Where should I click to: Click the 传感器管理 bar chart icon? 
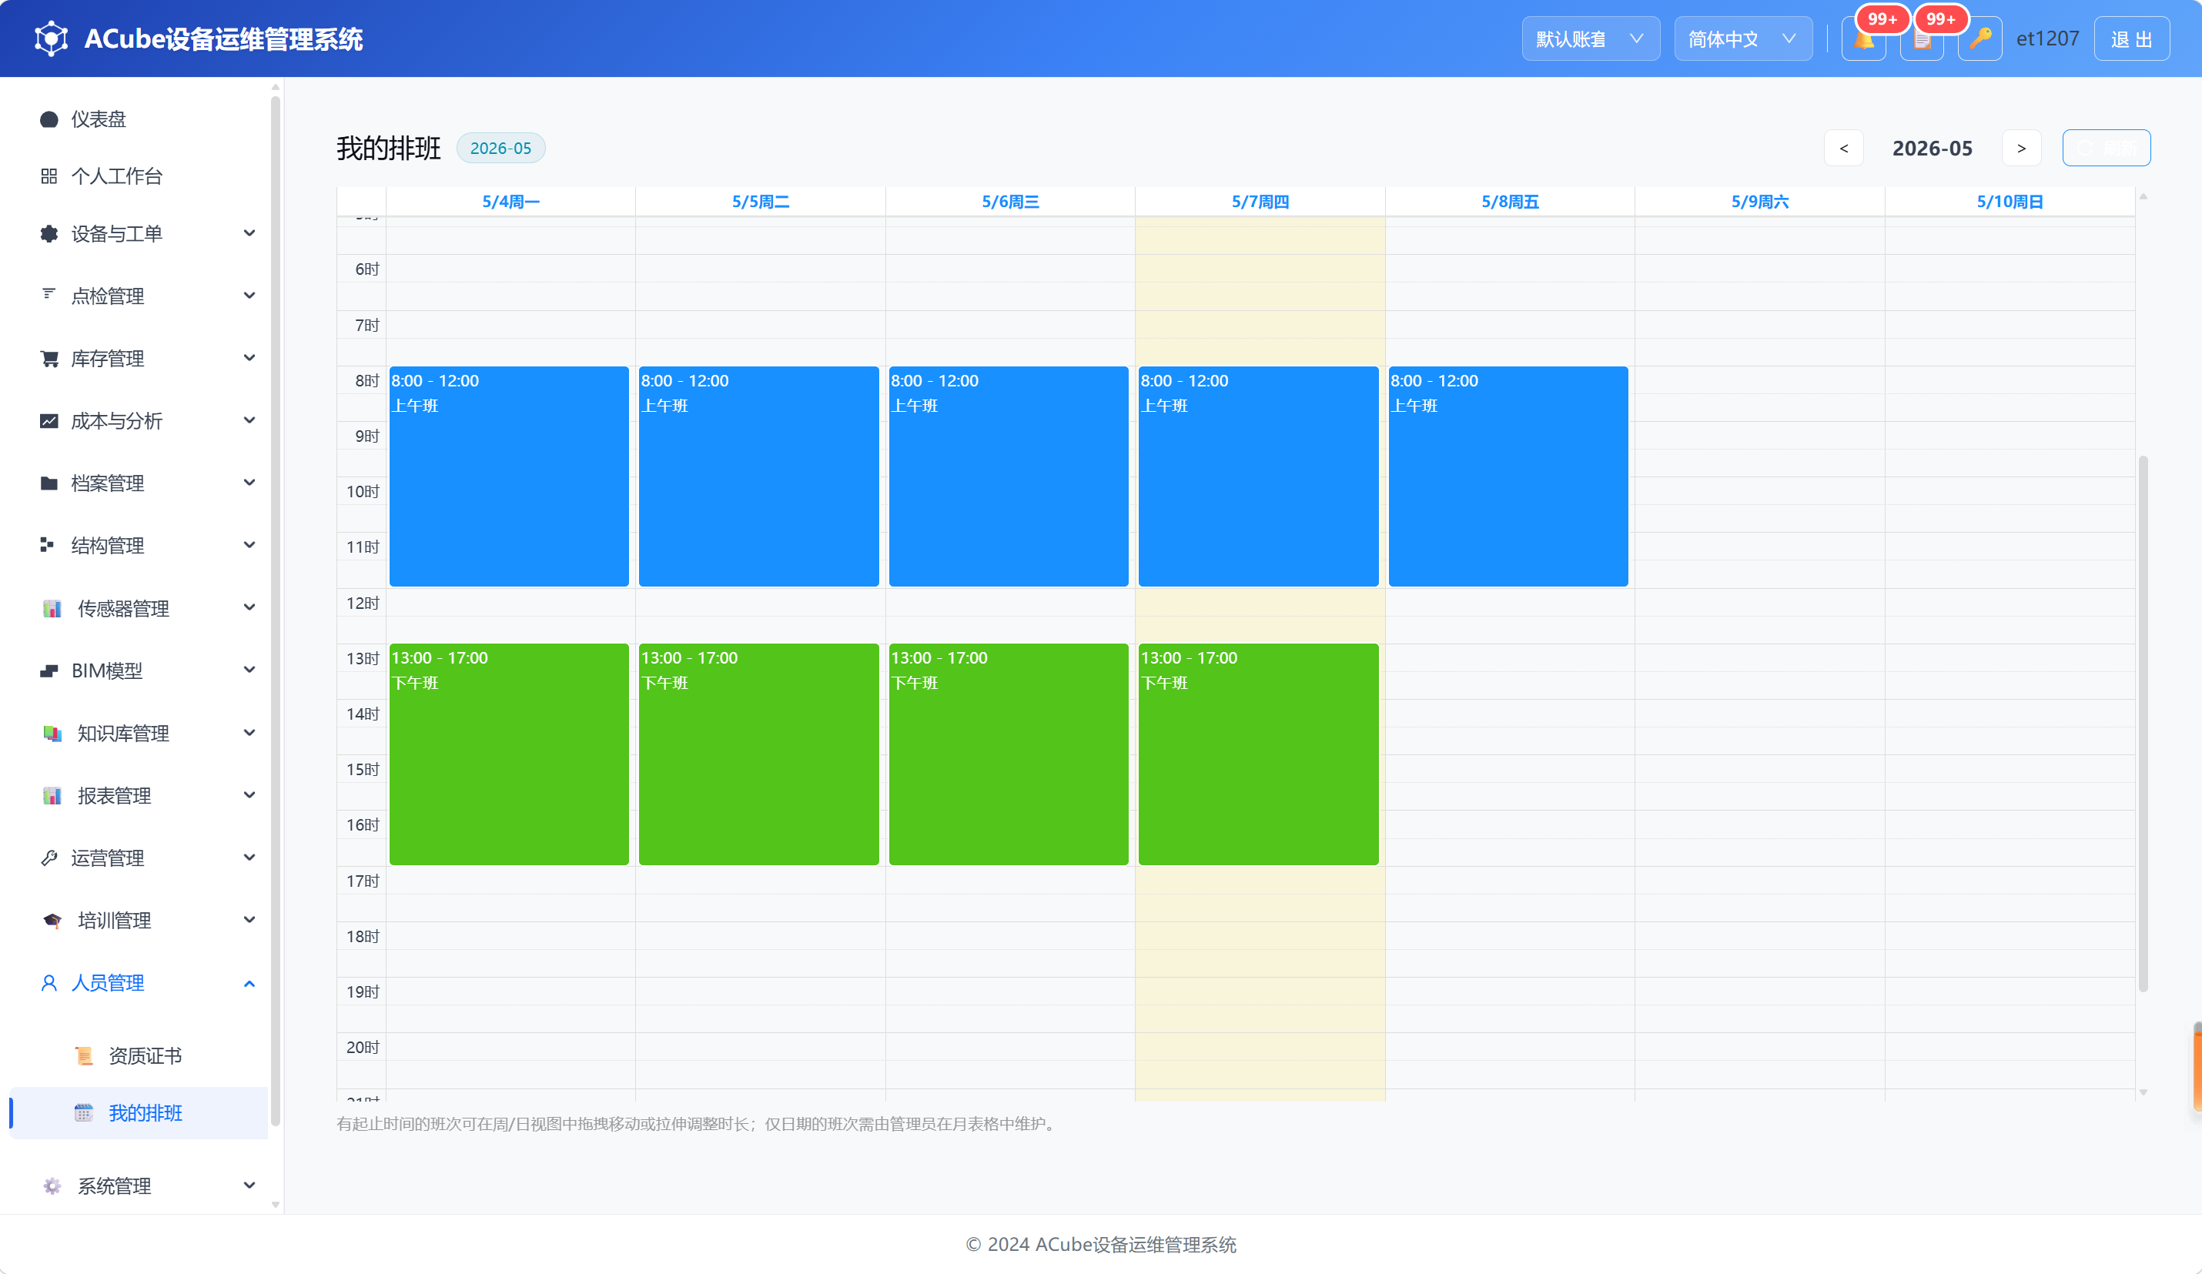[52, 608]
